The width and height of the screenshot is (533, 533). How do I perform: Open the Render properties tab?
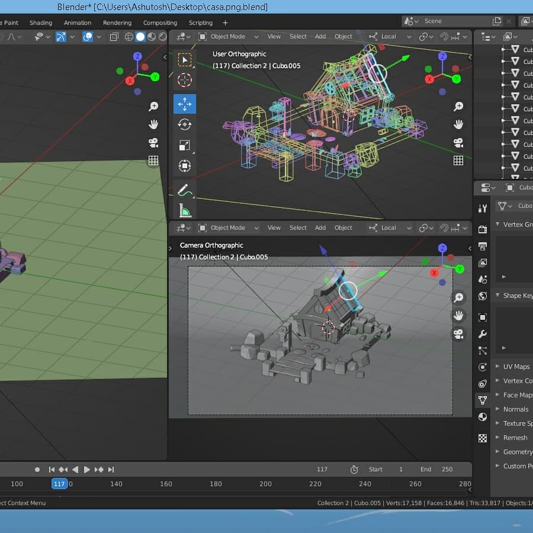click(483, 229)
